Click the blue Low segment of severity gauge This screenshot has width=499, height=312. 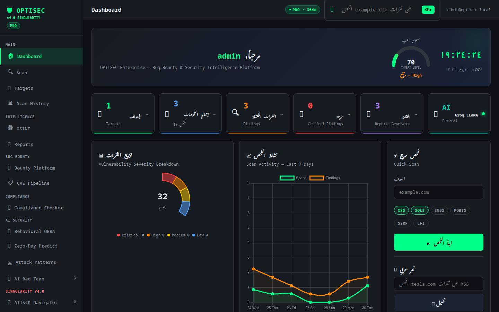pyautogui.click(x=184, y=208)
